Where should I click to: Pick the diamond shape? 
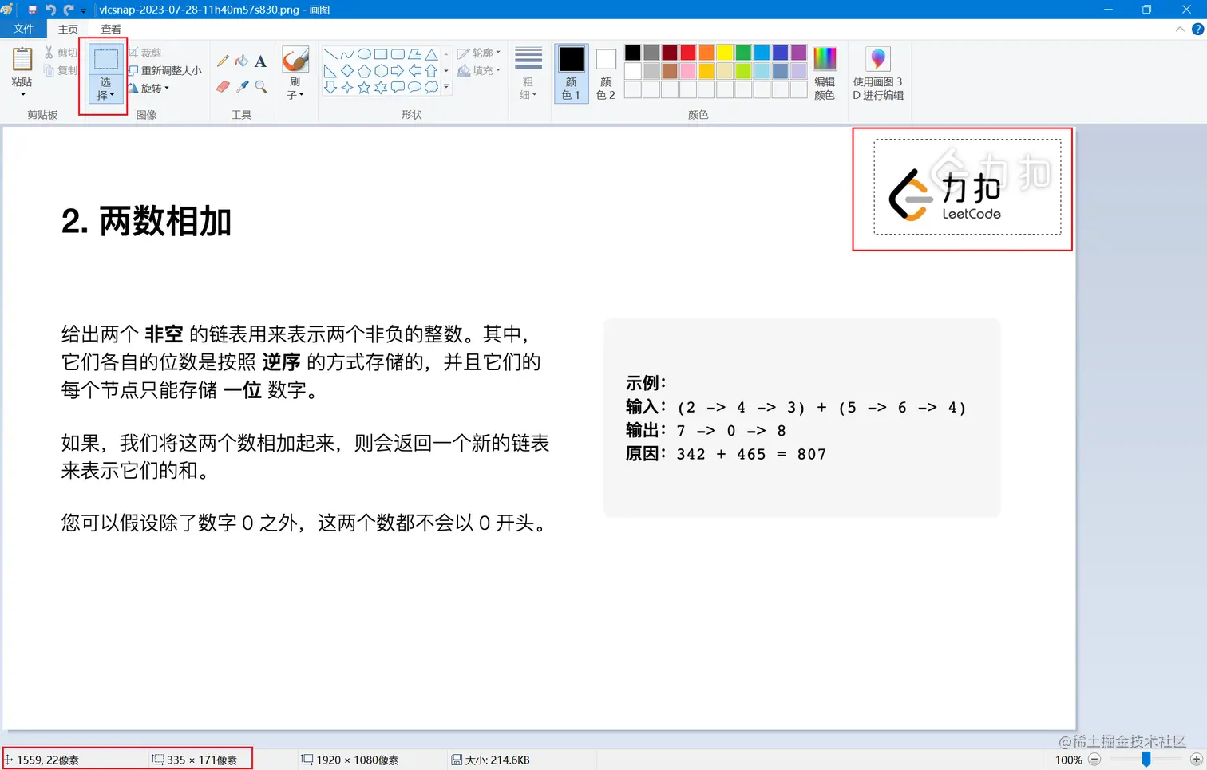347,71
